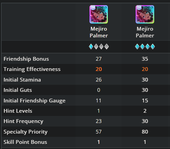The width and height of the screenshot is (170, 149).
Task: Click the Initial Friendship Gauge value 15
Action: [x=145, y=101]
